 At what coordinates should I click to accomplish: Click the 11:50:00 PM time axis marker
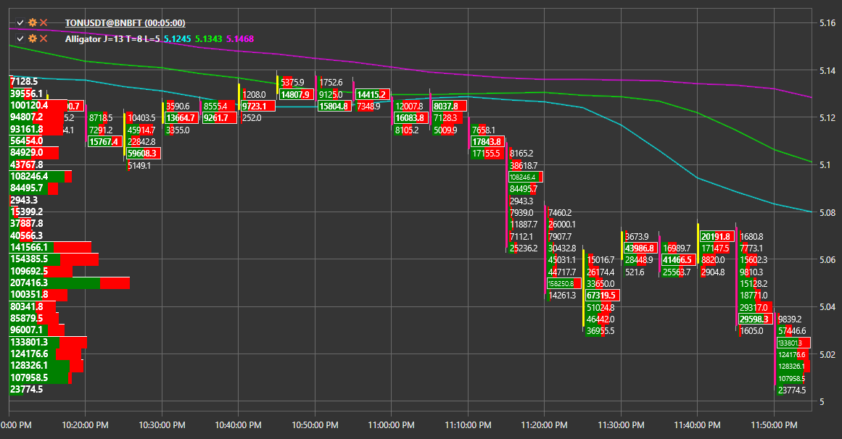[774, 425]
